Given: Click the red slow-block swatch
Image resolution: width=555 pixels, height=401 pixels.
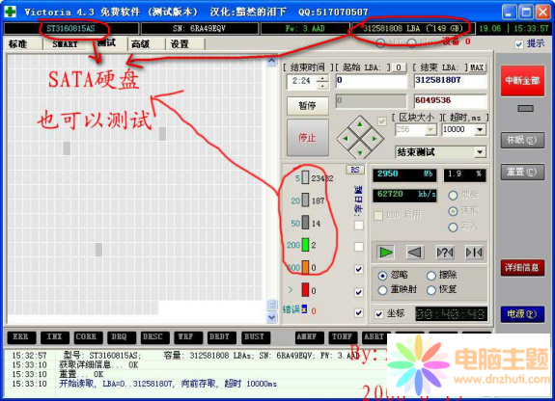Looking at the screenshot, I should pos(305,289).
